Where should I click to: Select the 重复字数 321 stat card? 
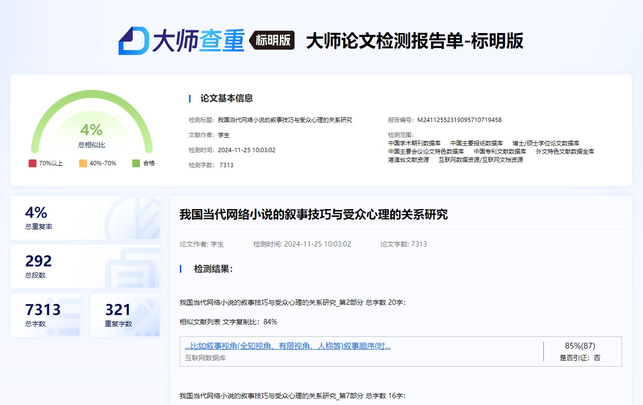point(125,315)
